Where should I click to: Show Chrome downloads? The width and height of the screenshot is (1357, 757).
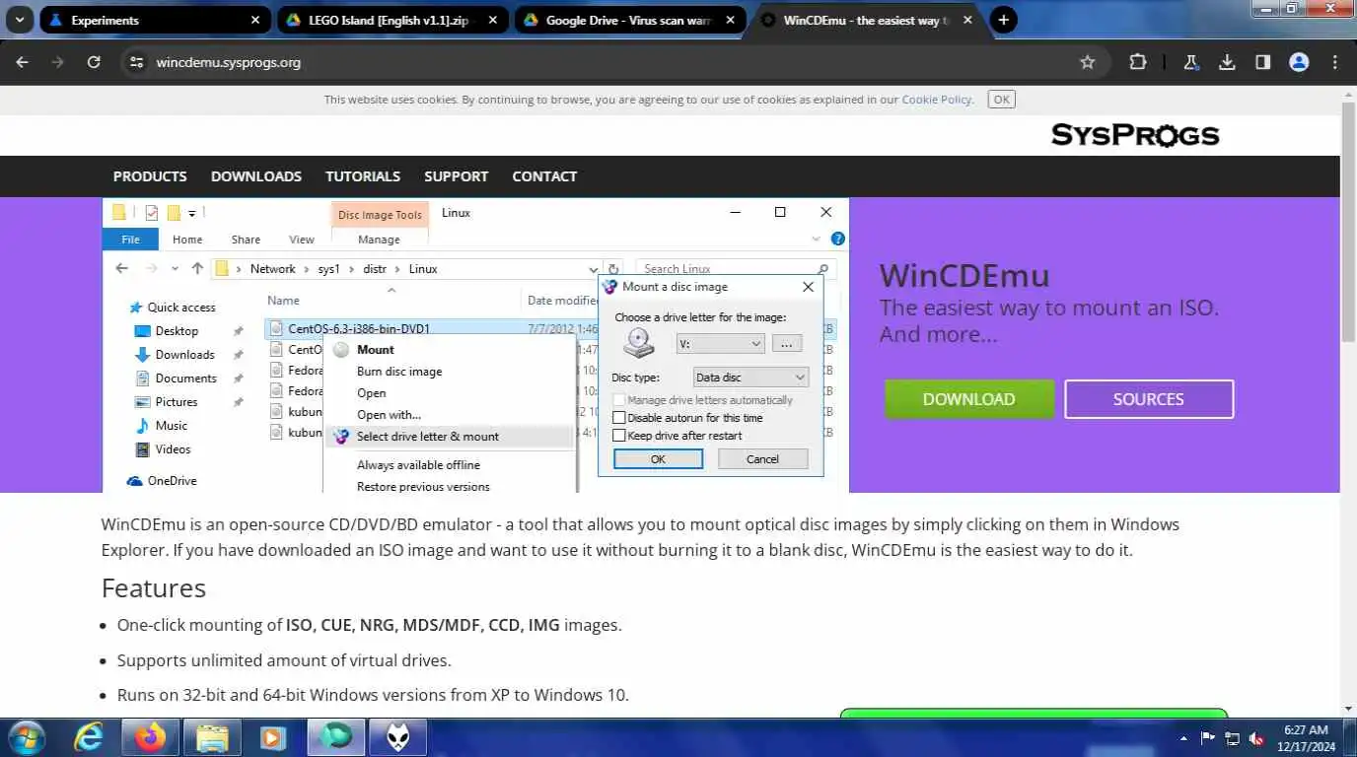pos(1227,62)
